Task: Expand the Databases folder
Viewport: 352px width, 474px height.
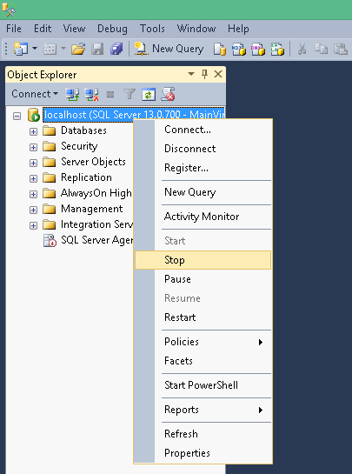Action: coord(33,131)
